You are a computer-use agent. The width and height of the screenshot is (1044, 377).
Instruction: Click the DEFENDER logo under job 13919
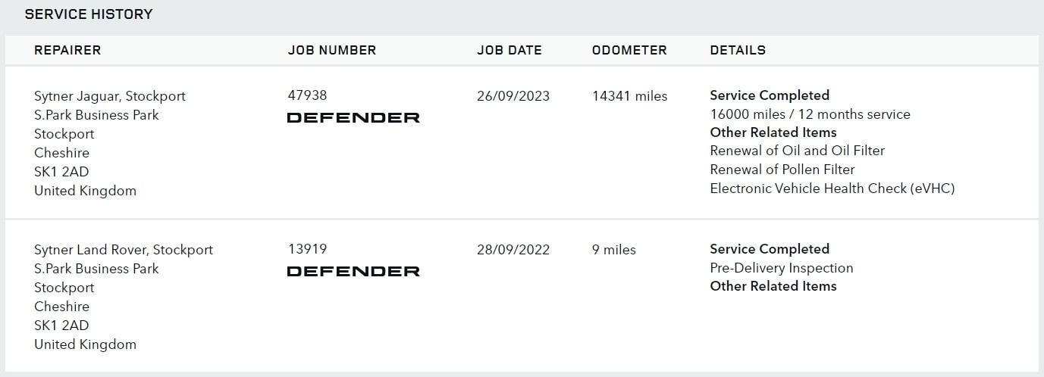(353, 271)
